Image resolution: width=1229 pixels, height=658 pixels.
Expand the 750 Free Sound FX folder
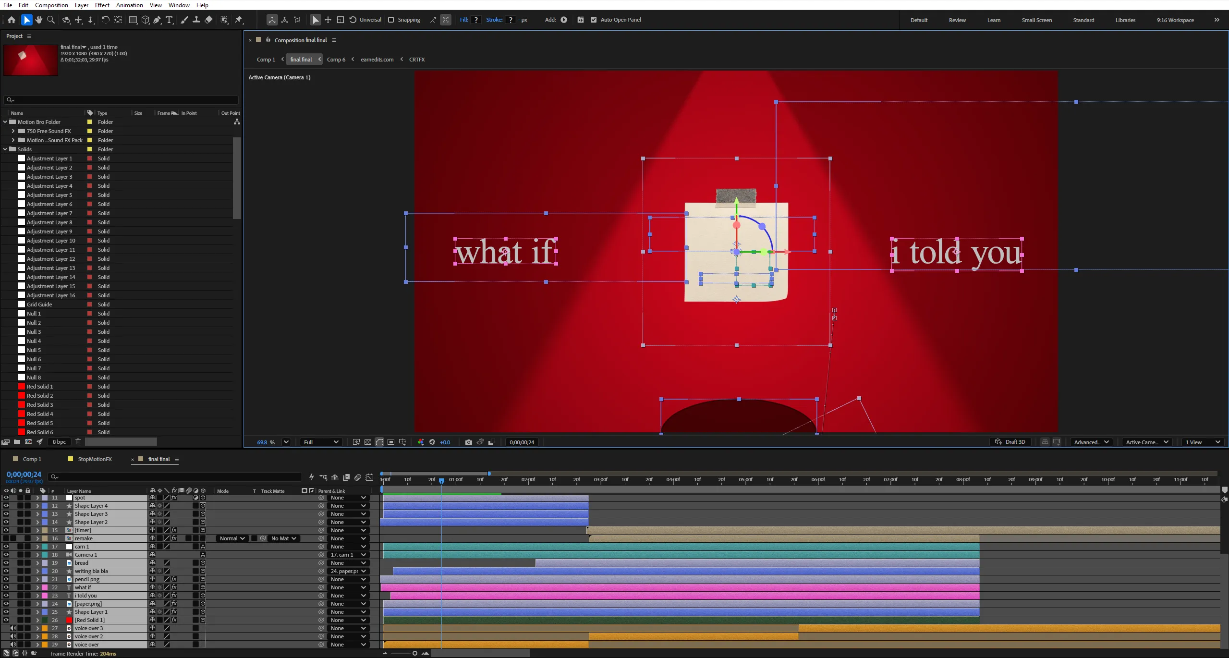click(x=13, y=131)
